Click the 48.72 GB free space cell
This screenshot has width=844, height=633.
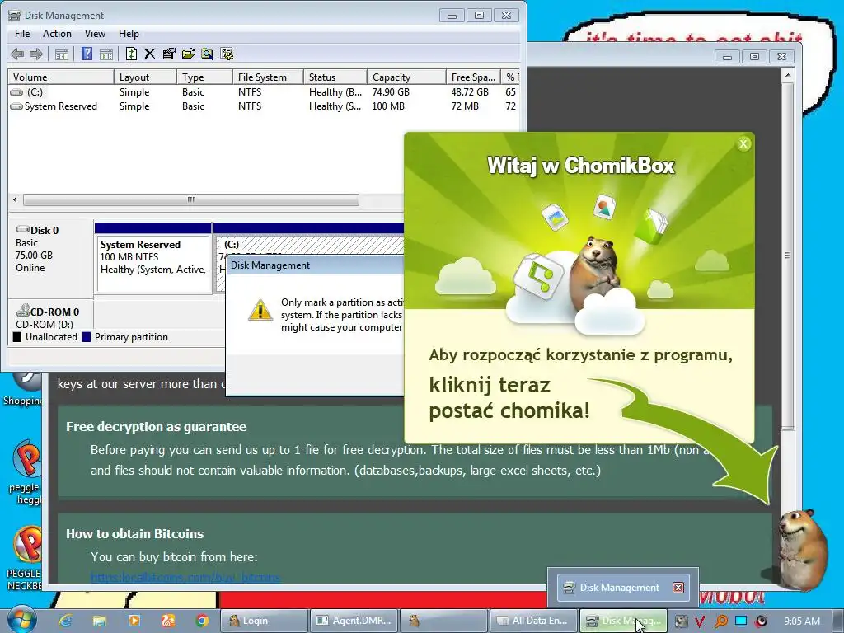(470, 92)
